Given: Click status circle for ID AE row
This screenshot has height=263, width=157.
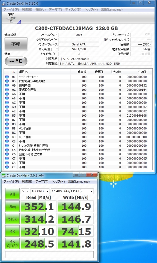Looking at the screenshot, I should pyautogui.click(x=7, y=111).
